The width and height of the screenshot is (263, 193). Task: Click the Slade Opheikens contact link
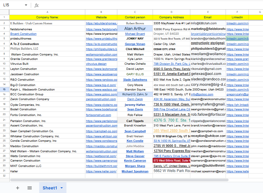pos(135,80)
